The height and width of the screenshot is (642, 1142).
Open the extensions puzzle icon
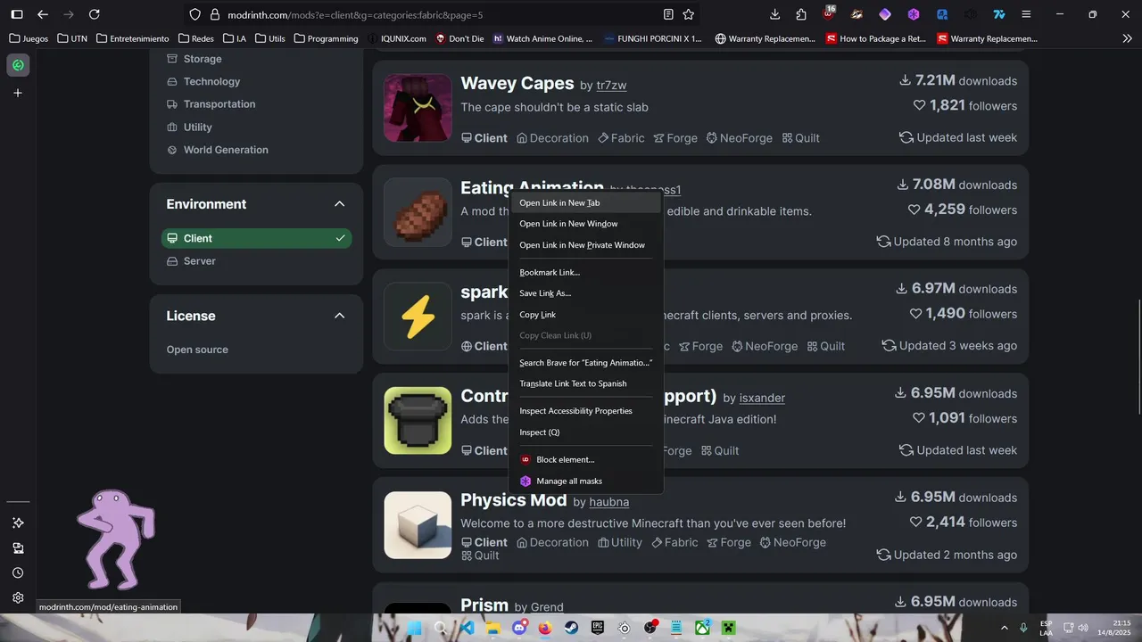(x=801, y=14)
